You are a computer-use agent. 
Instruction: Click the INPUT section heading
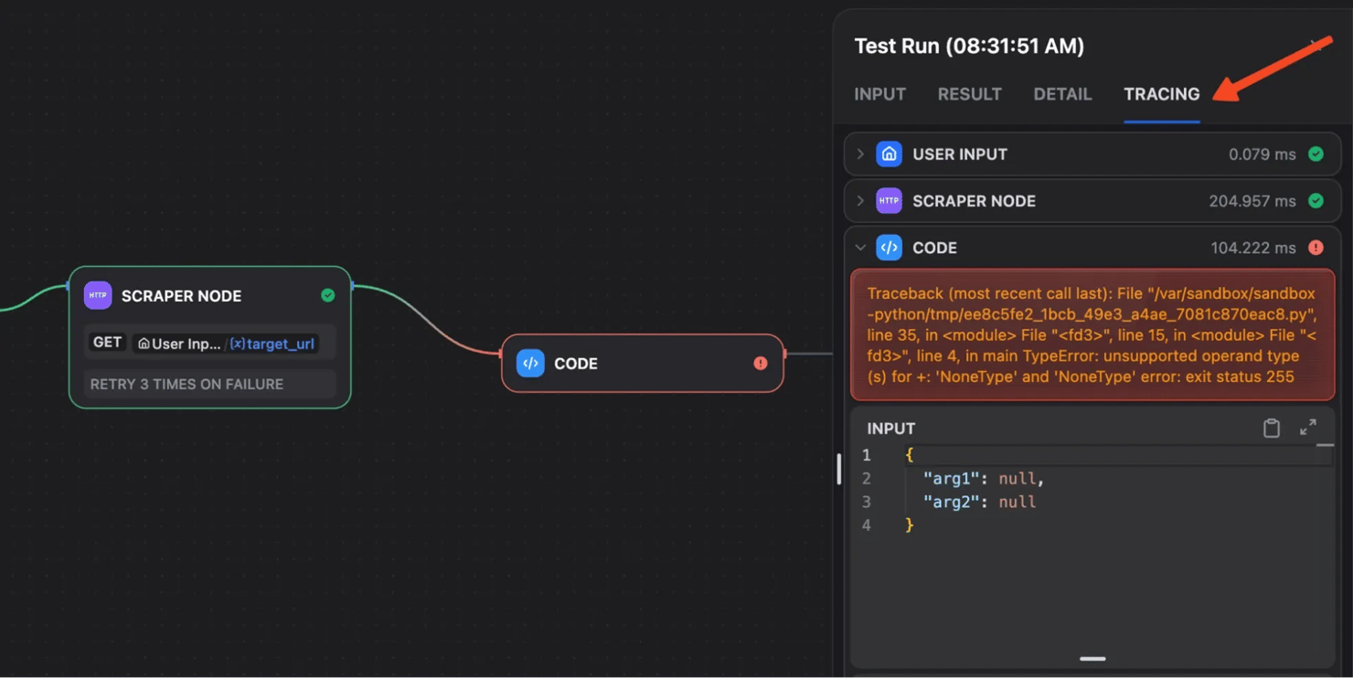(x=890, y=429)
